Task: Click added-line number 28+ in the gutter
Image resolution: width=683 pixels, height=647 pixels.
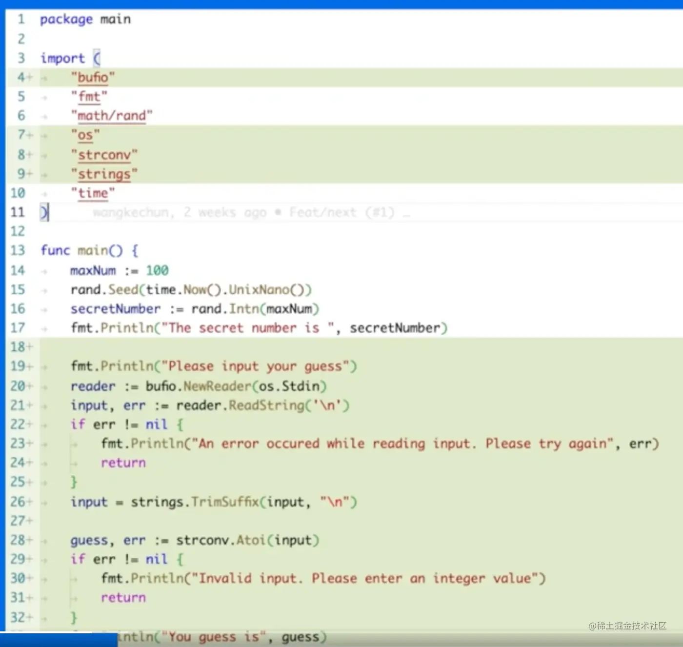Action: 21,540
